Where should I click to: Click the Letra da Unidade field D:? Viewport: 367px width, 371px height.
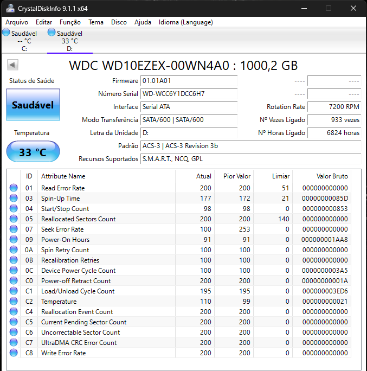[x=189, y=133]
